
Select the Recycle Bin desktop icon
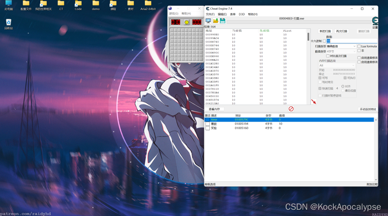(9, 24)
